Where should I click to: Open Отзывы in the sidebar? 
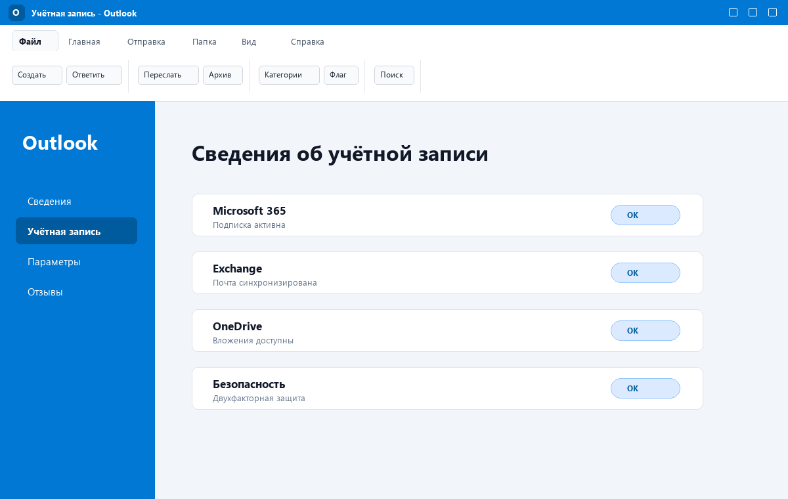76,292
